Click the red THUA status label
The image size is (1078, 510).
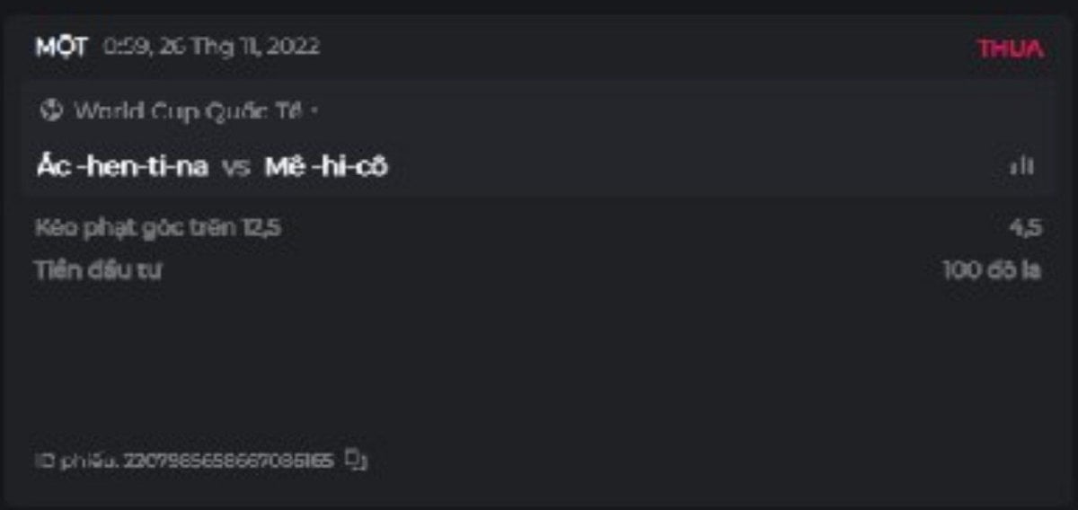(1011, 48)
